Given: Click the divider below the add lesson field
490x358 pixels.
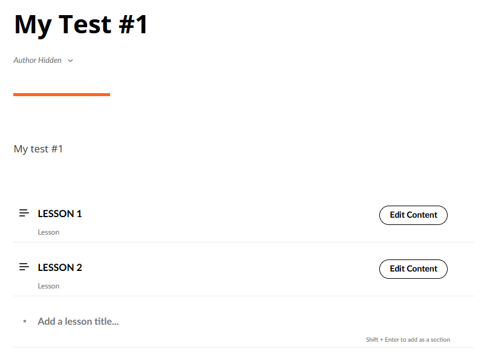Looking at the screenshot, I should (x=243, y=347).
